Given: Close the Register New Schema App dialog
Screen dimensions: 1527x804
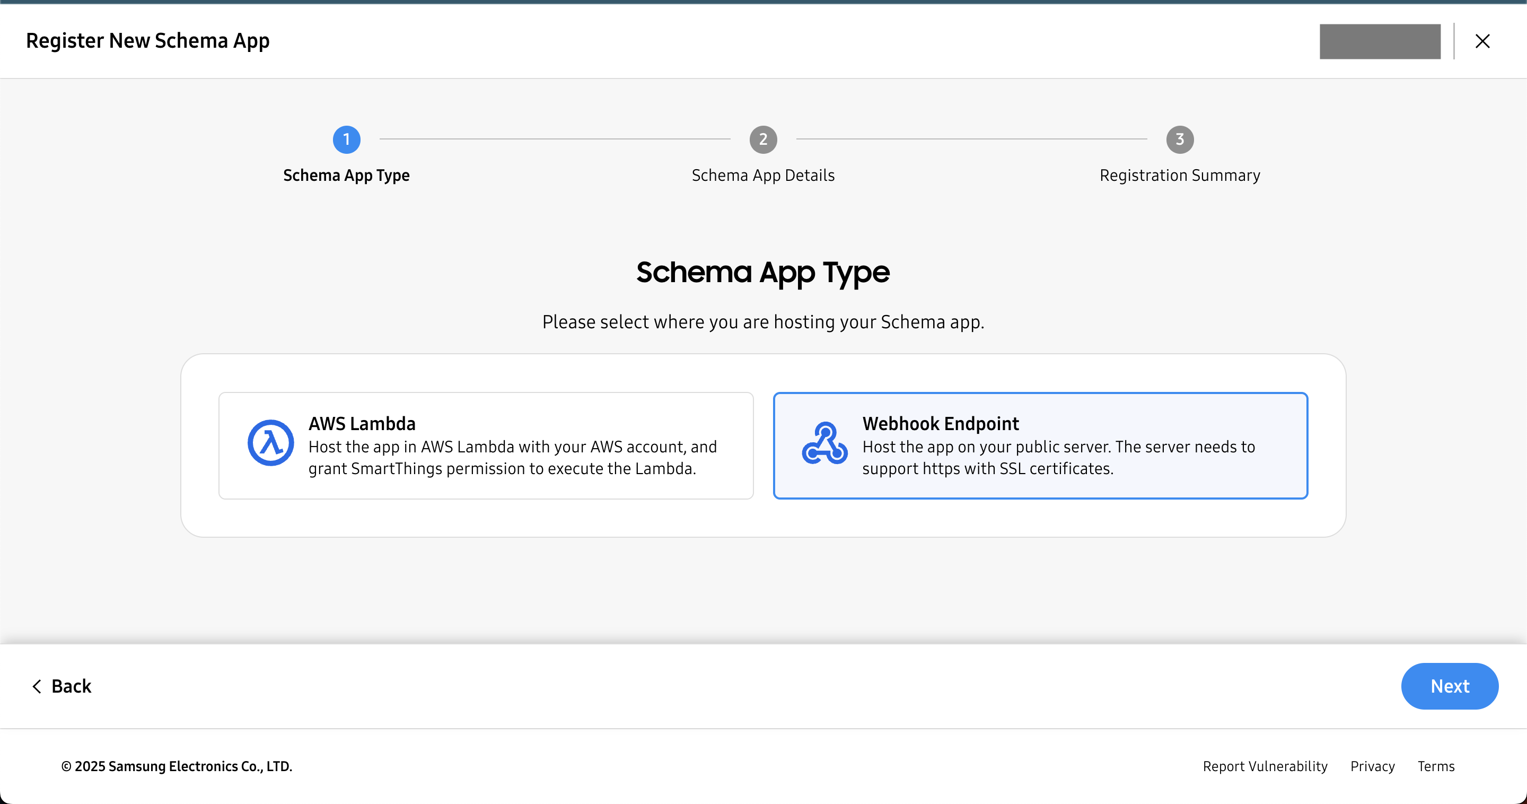Looking at the screenshot, I should click(x=1482, y=41).
